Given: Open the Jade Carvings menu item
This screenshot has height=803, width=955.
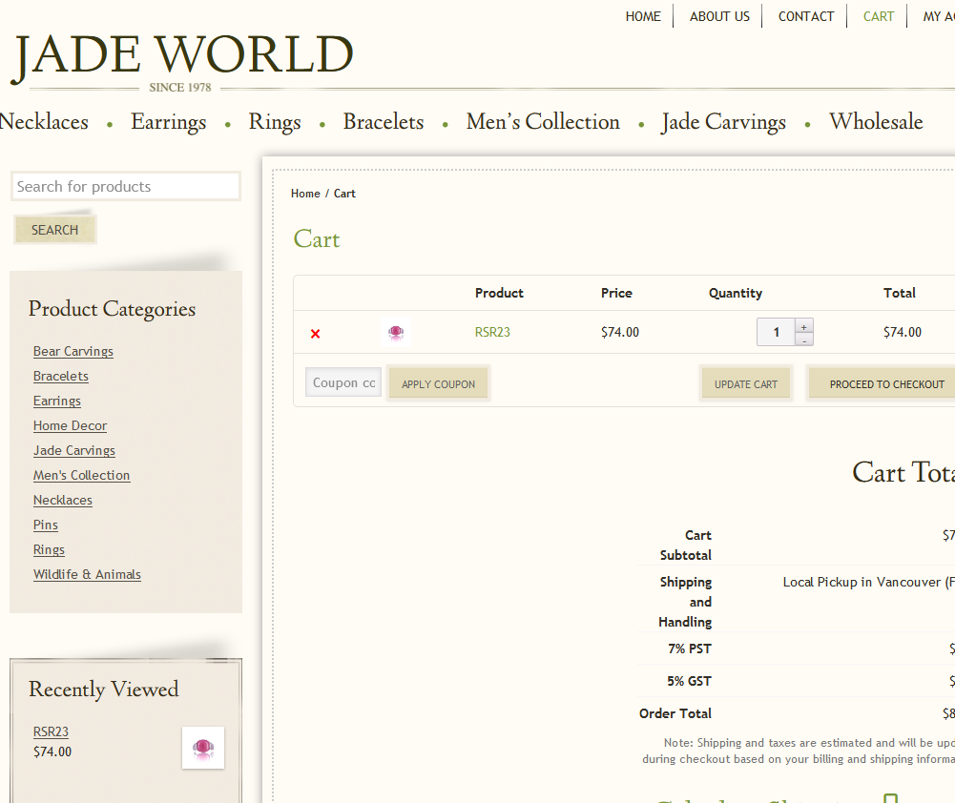Looking at the screenshot, I should point(723,122).
